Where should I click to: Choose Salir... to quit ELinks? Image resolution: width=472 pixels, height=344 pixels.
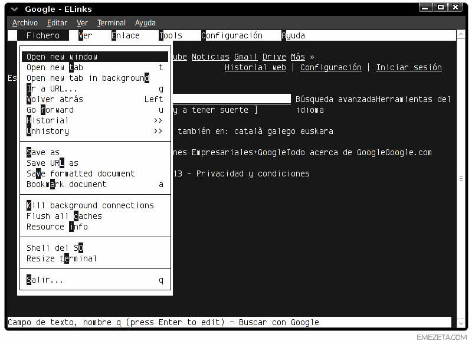95,280
